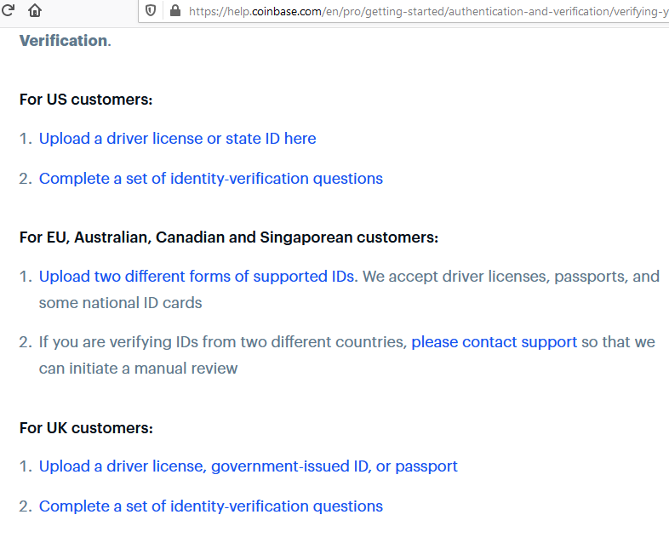Click 'Upload two different forms of supported IDs'
Image resolution: width=669 pixels, height=549 pixels.
tap(197, 277)
